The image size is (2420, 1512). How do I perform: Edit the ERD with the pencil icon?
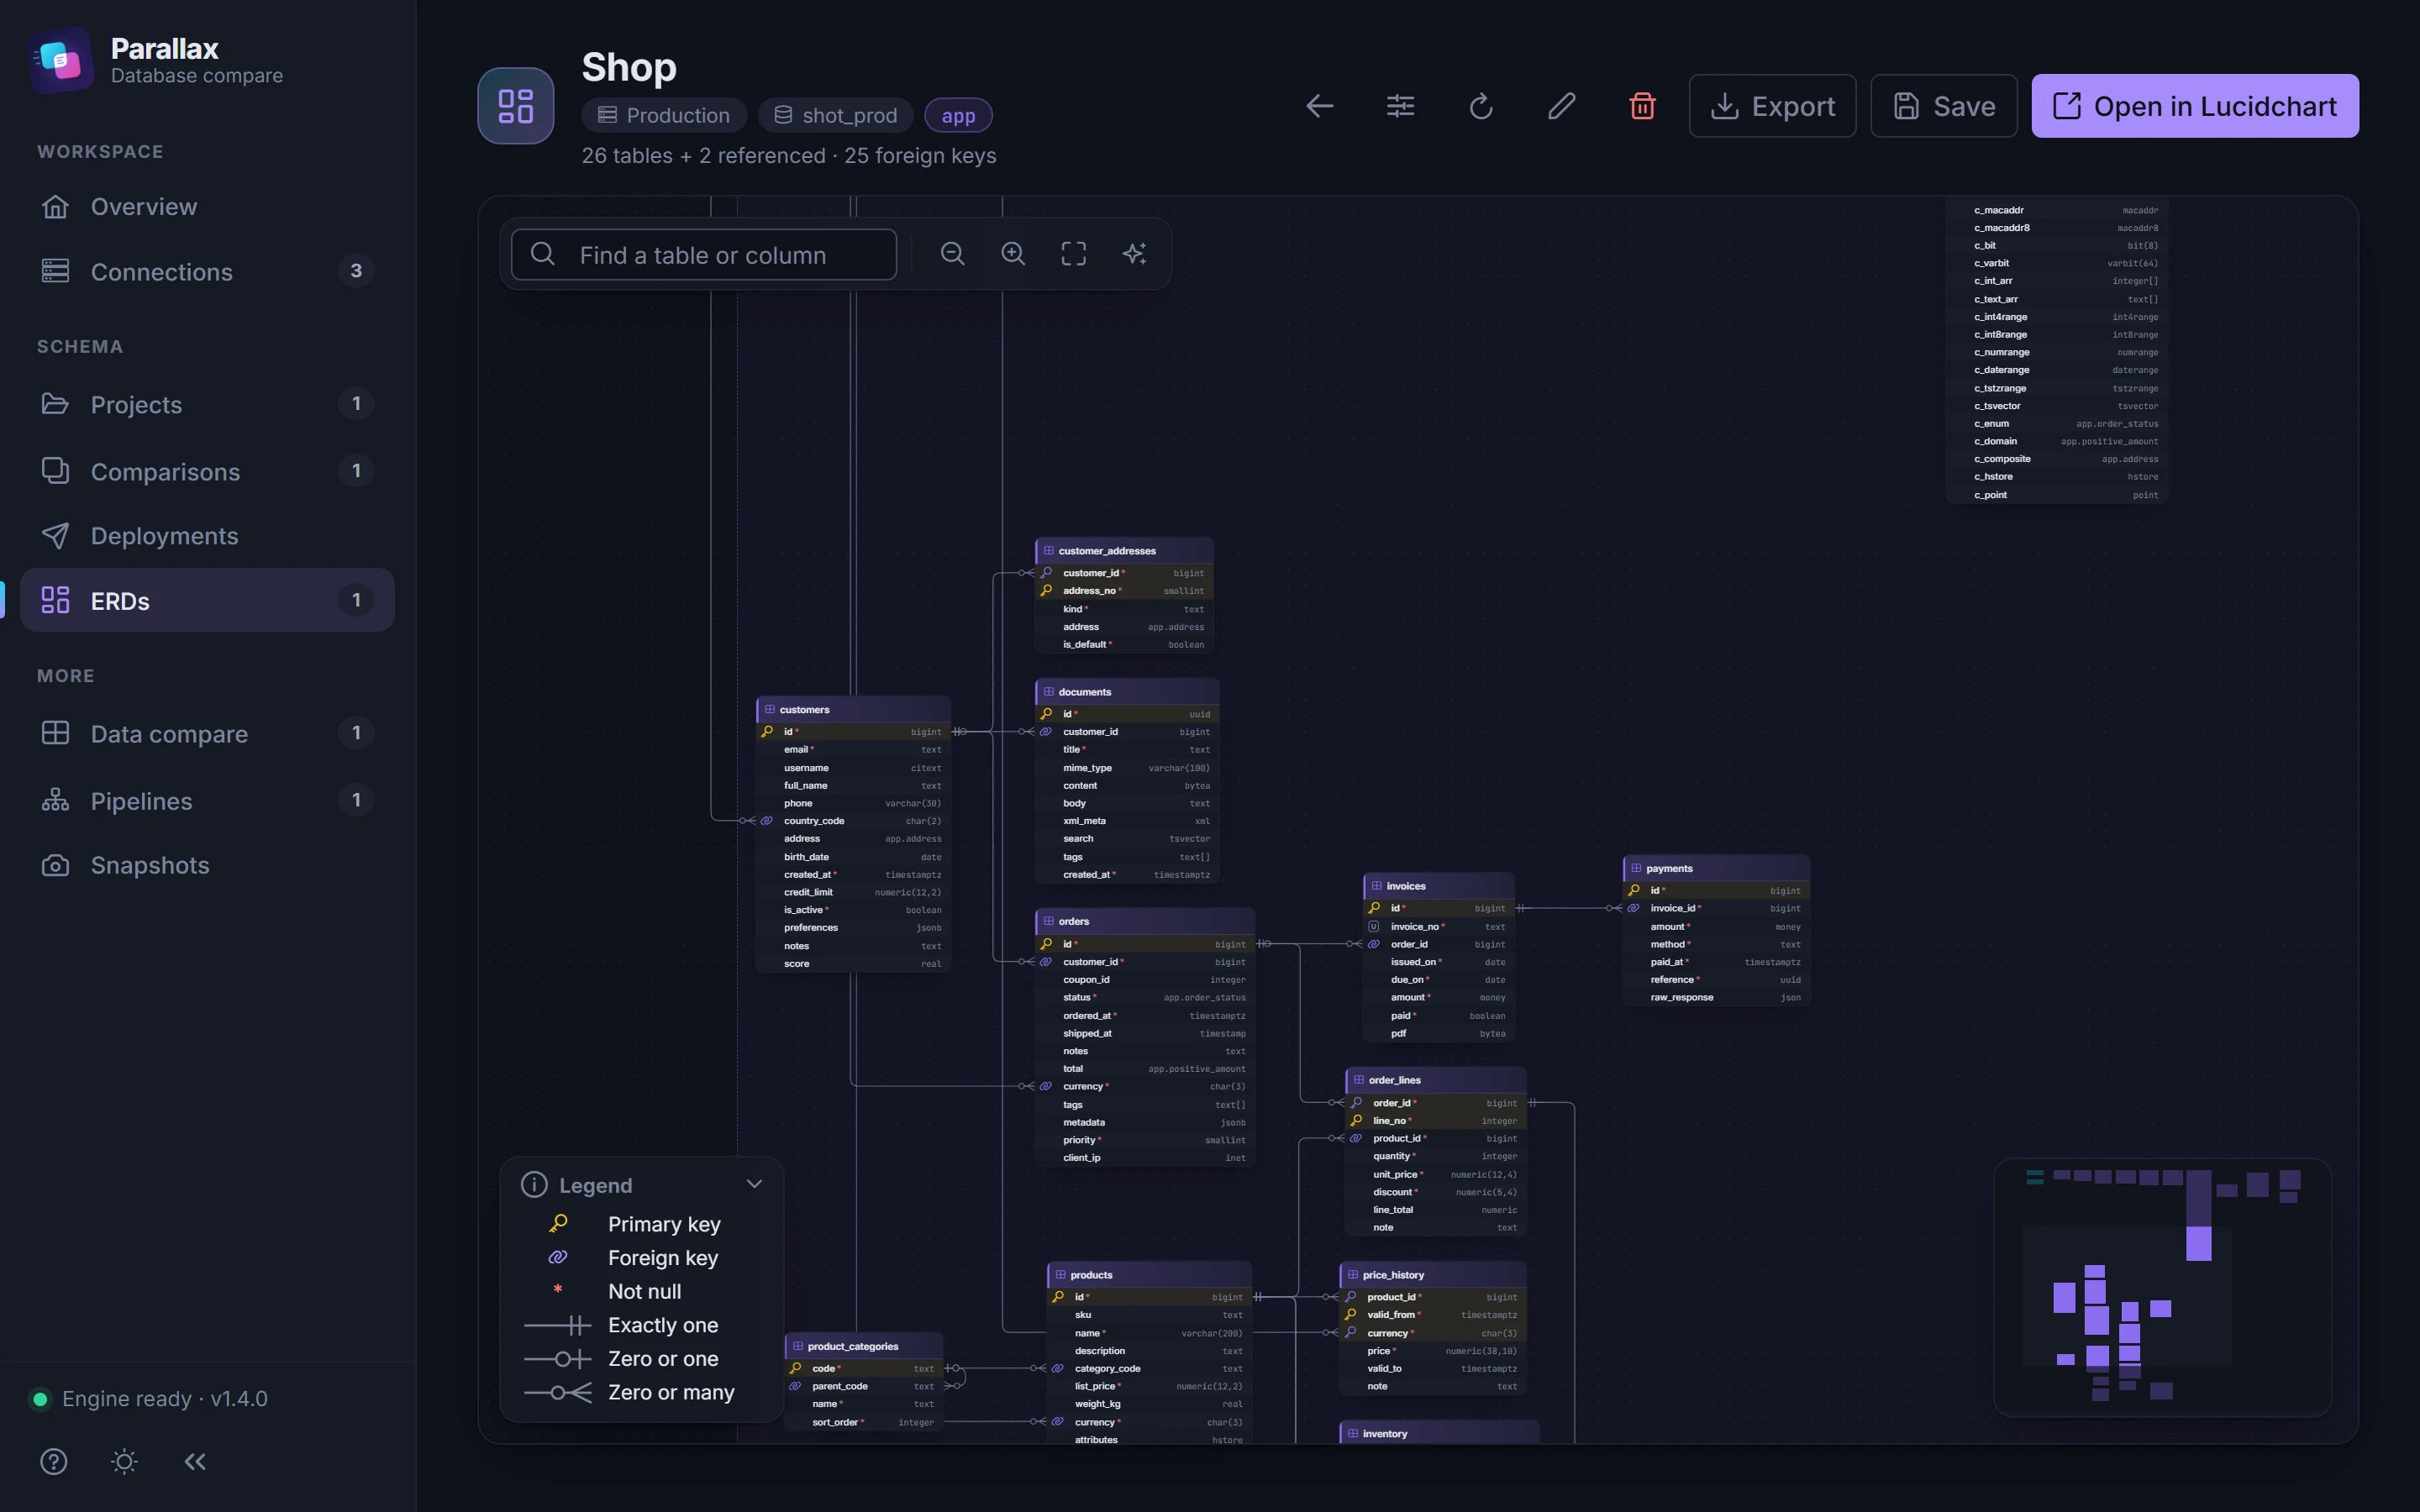pos(1562,106)
